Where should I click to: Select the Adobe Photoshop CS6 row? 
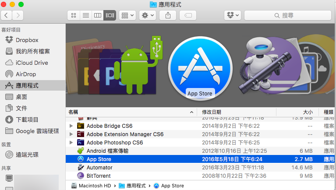(201, 143)
